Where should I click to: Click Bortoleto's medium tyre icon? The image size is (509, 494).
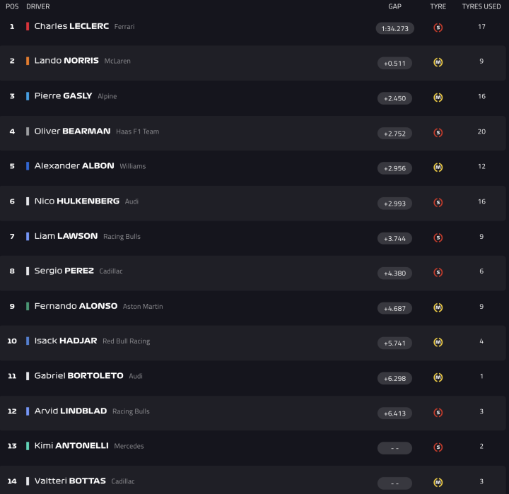[x=438, y=377]
